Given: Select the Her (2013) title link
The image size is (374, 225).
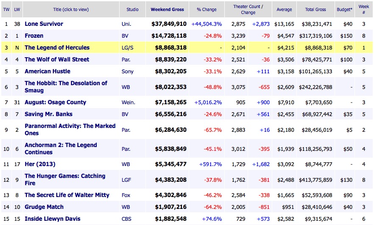Looking at the screenshot, I should click(x=40, y=164).
